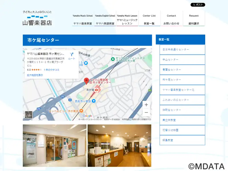Select the green セントラルフィットネスクラブ marker

coord(113,59)
